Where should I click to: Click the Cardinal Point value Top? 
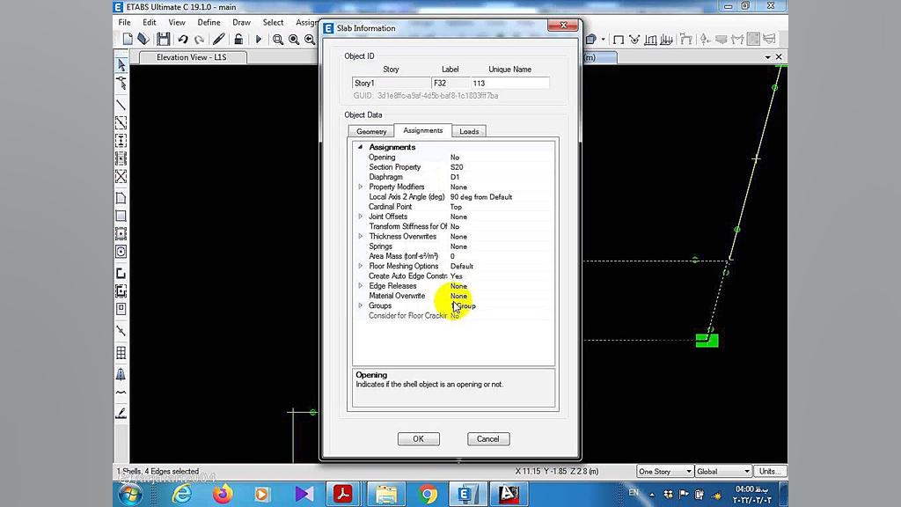point(457,207)
